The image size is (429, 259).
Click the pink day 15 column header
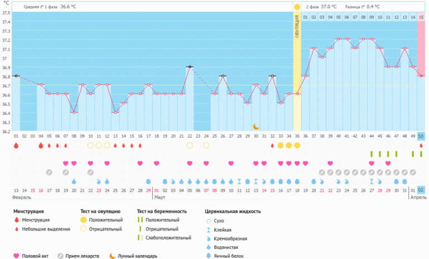point(421,18)
